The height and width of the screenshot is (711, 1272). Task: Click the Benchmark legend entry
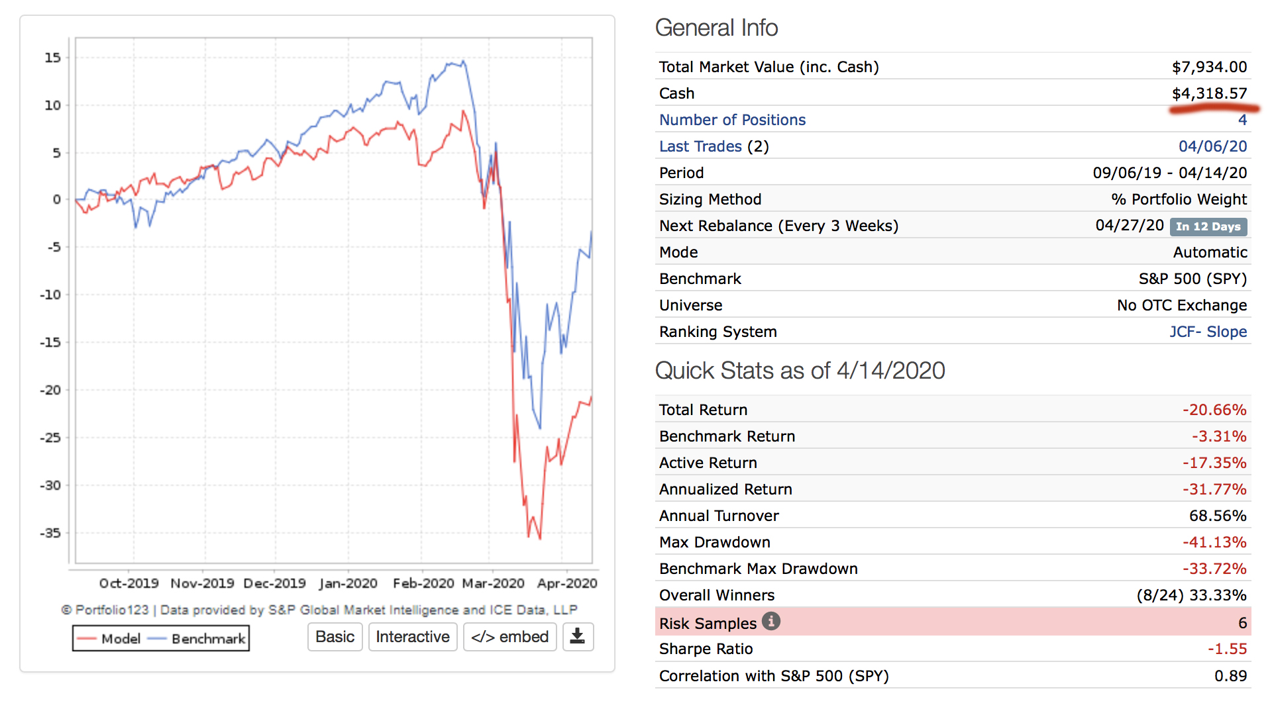199,639
